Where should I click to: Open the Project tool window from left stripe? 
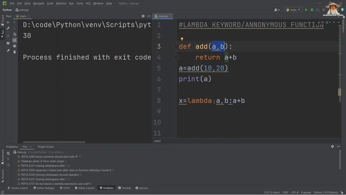(2, 20)
